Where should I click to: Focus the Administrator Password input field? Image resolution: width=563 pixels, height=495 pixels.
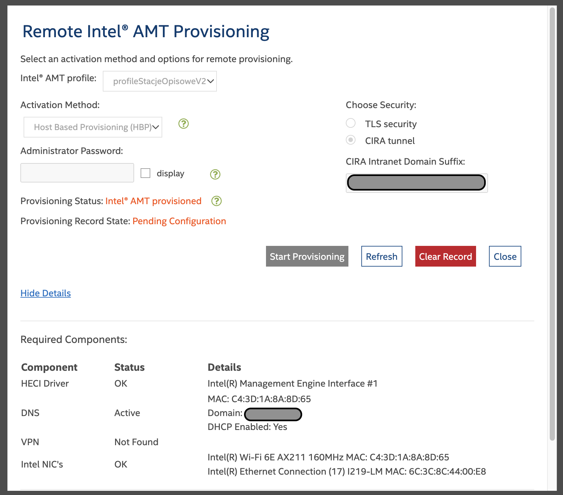77,173
